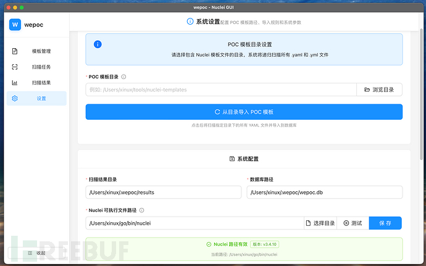Go to the 扫描结果 page
This screenshot has height=266, width=426.
coord(41,83)
